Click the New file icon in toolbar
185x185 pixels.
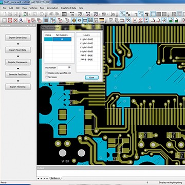(x=5, y=14)
